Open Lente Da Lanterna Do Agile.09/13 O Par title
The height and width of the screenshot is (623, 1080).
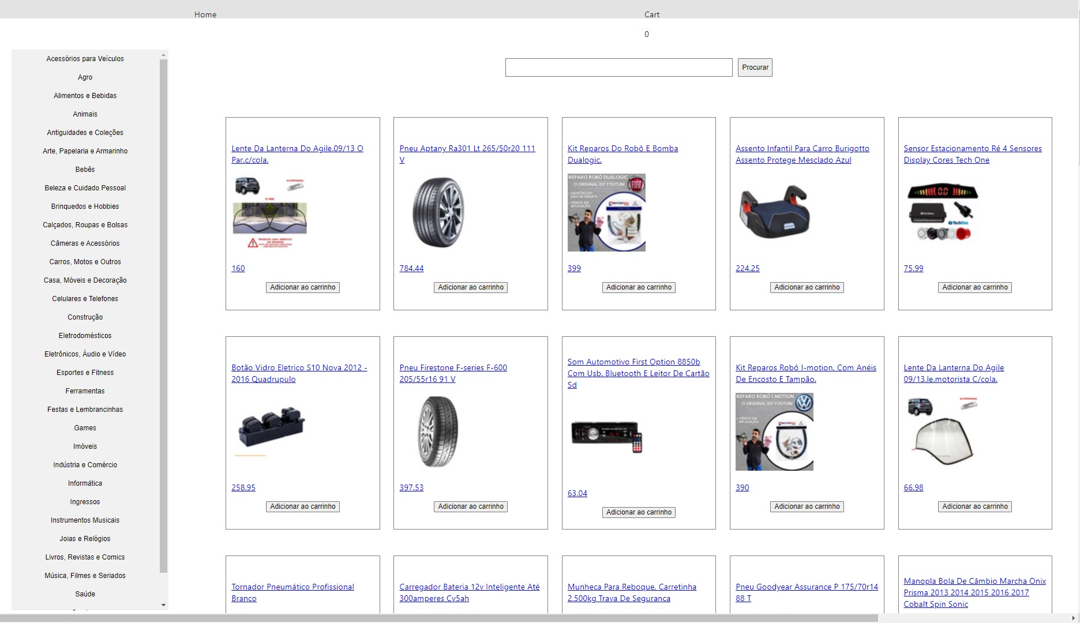pyautogui.click(x=297, y=154)
